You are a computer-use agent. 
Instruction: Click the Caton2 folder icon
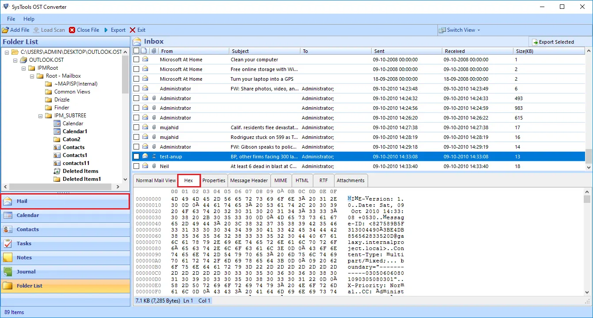(x=57, y=139)
